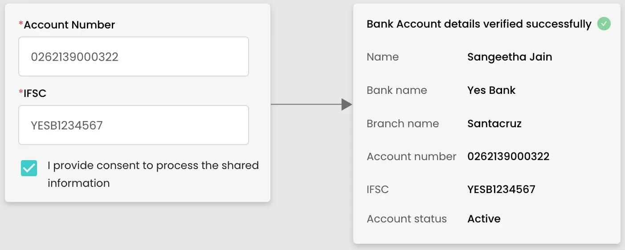Click the 'Account number' label in the results panel
625x250 pixels.
[411, 157]
